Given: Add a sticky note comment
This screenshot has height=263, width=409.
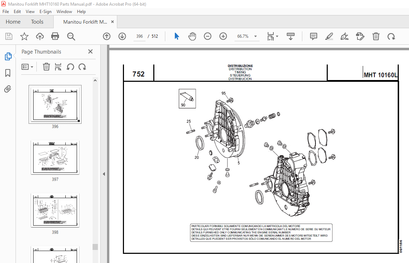Looking at the screenshot, I should 314,36.
